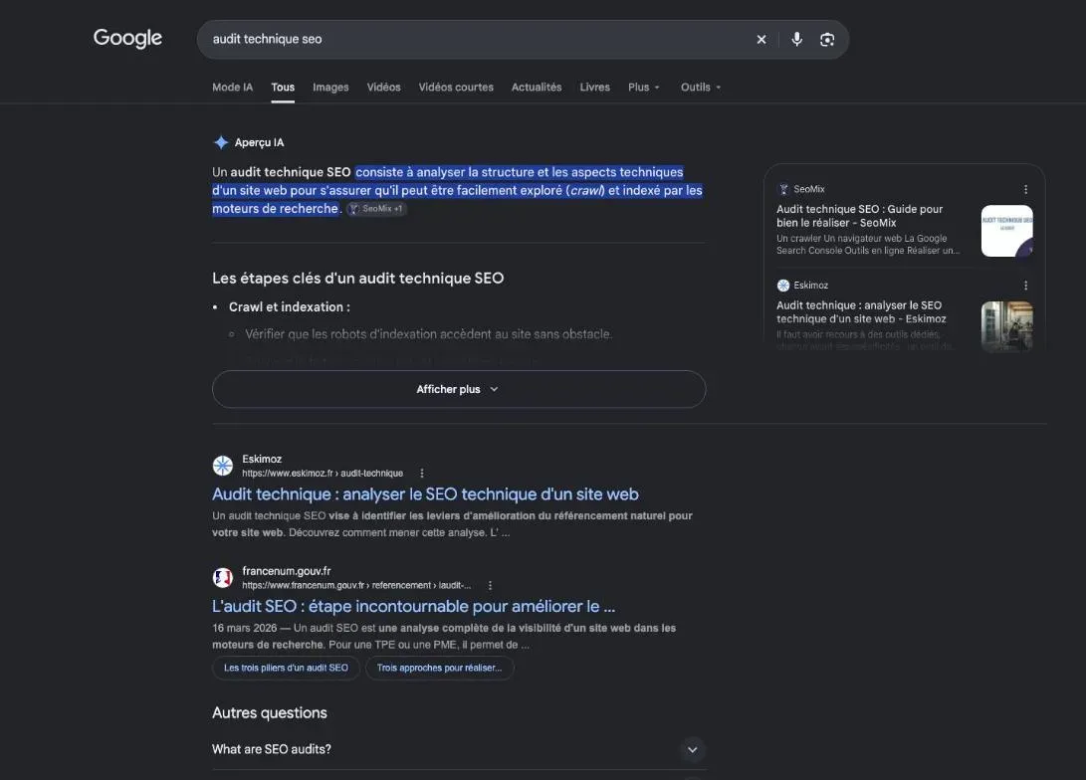
Task: Click the francenum.gouv.fr breadcrumb URL text
Action: [356, 586]
